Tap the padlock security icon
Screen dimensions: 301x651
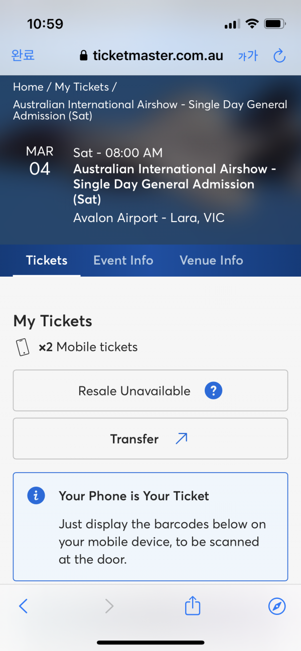(x=84, y=56)
